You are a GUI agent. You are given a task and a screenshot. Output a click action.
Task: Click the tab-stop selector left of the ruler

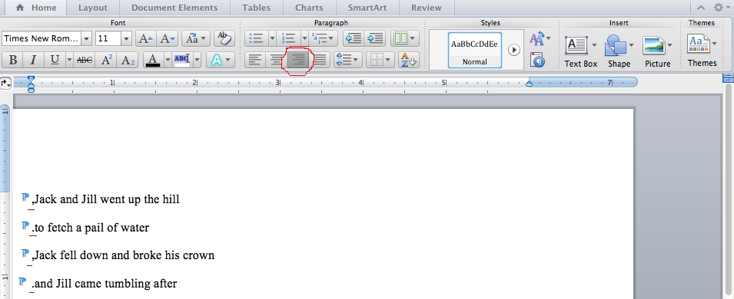pos(5,83)
